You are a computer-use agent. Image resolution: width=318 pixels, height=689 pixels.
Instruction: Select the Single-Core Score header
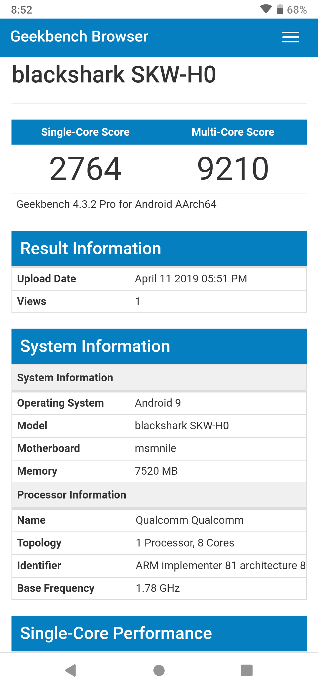(85, 132)
